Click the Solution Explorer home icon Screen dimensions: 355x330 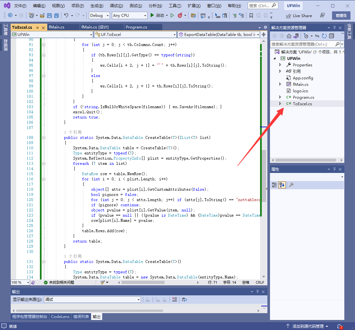pos(289,36)
